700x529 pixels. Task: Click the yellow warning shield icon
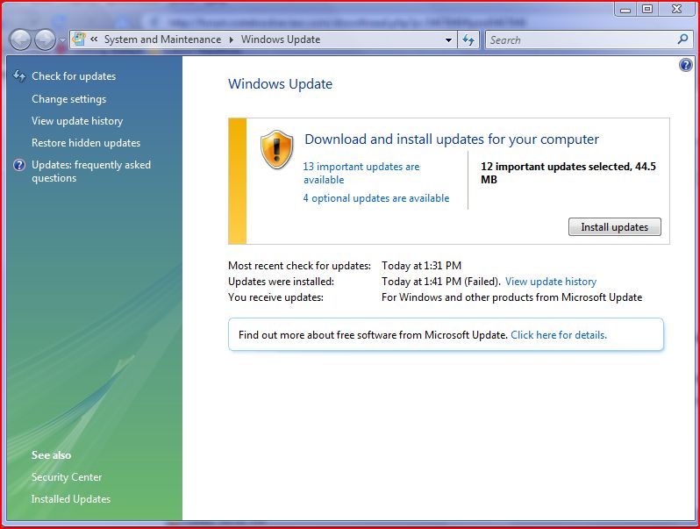pos(277,150)
